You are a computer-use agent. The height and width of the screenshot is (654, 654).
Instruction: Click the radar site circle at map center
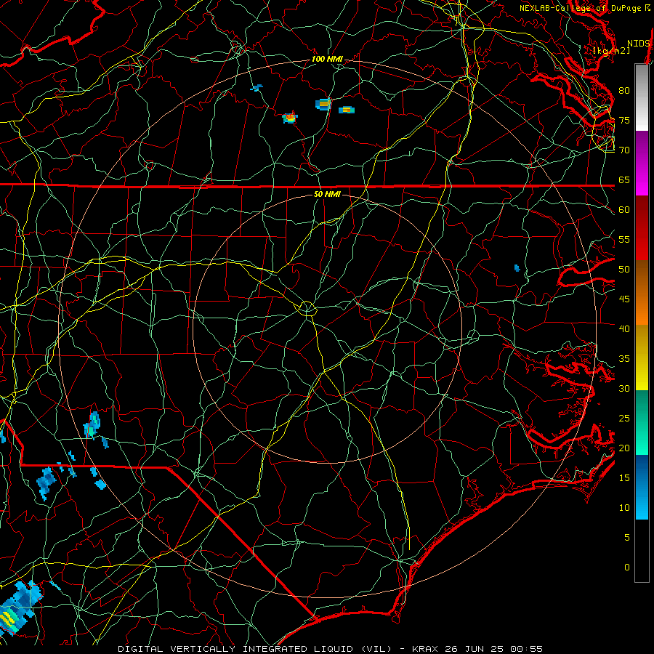coord(307,308)
